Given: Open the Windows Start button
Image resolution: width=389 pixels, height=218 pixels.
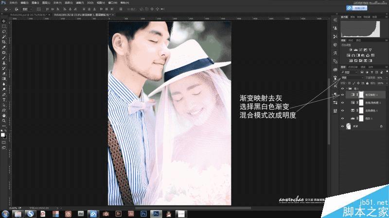Looking at the screenshot, I should [5, 214].
